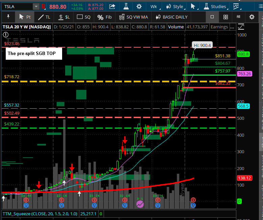Click the 880.80 last price in top bar
The image size is (263, 220).
[x=58, y=7]
